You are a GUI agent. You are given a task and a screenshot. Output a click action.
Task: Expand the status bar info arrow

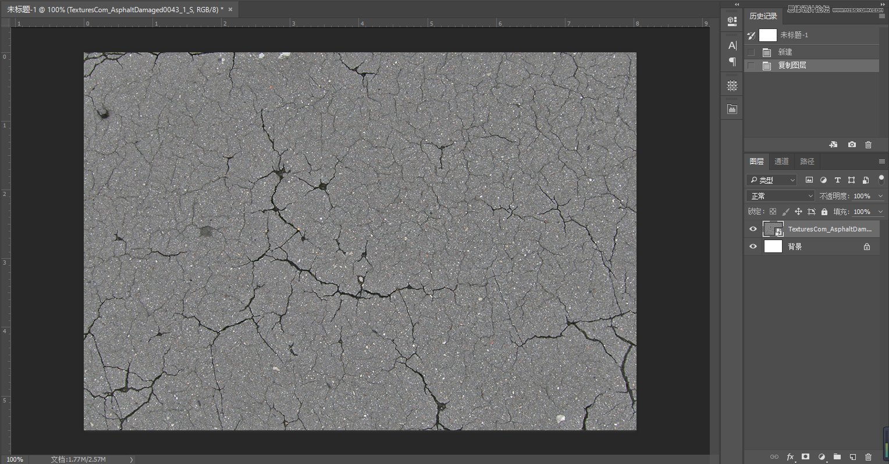tap(131, 459)
